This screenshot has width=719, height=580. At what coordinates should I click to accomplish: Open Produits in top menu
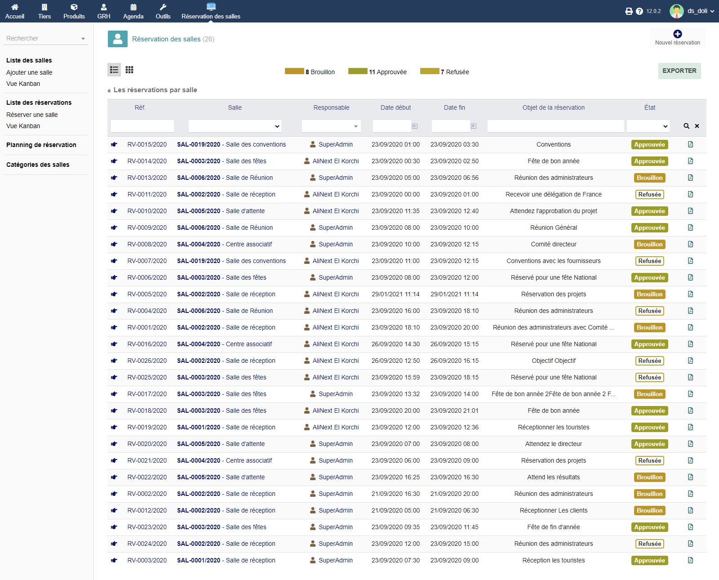[74, 11]
